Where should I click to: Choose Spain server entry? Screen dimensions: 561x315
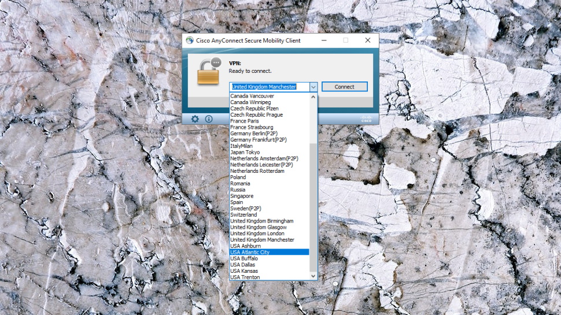coord(270,202)
